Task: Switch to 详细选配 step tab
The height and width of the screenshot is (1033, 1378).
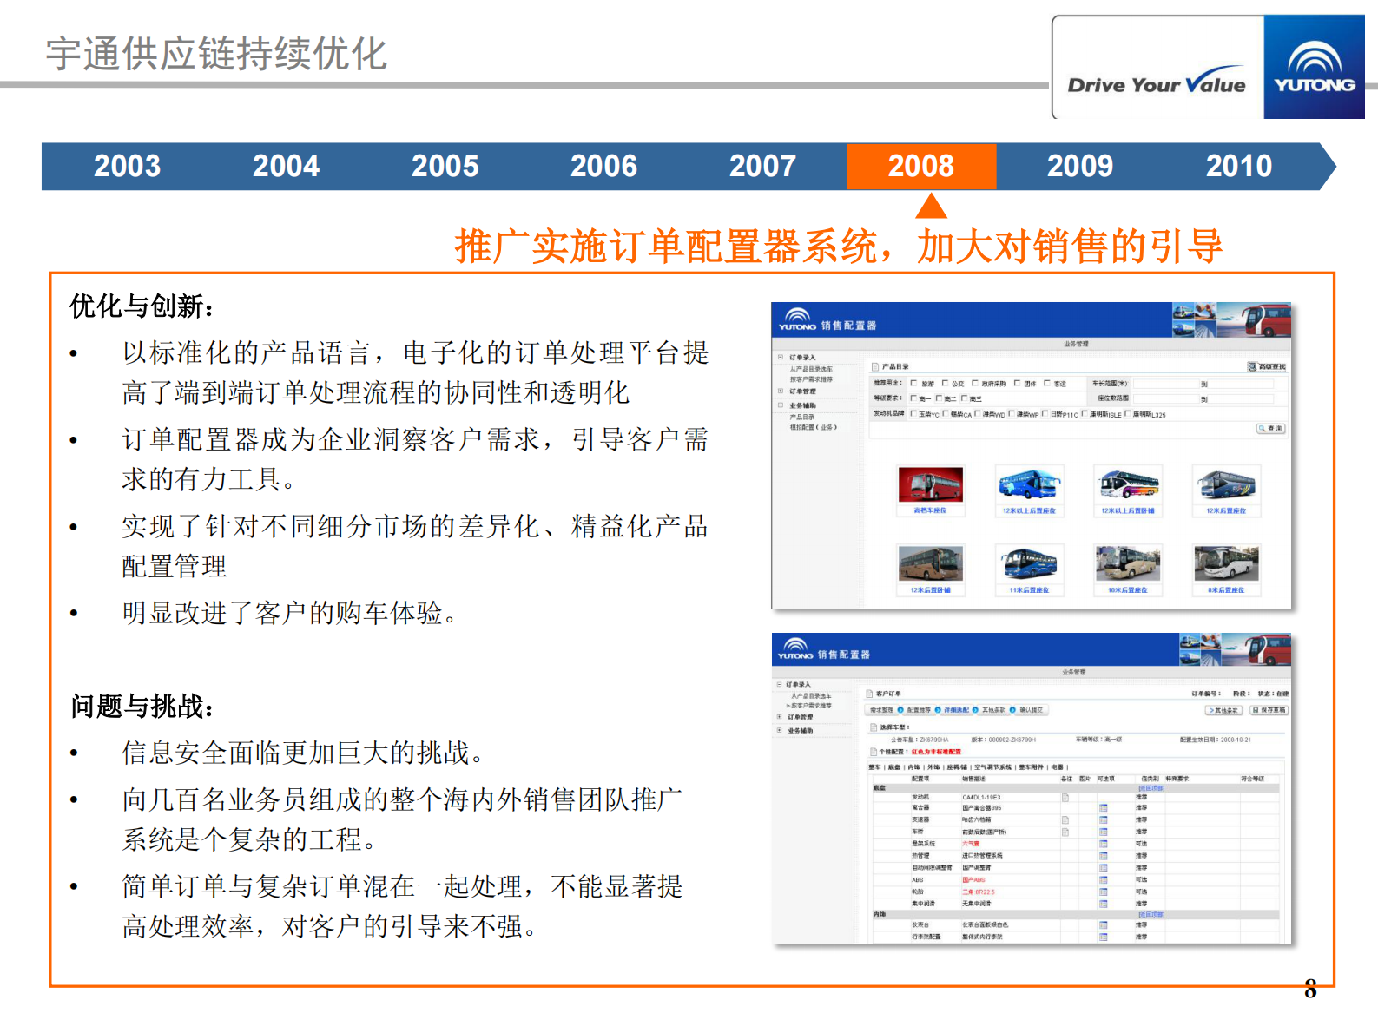Action: (955, 710)
